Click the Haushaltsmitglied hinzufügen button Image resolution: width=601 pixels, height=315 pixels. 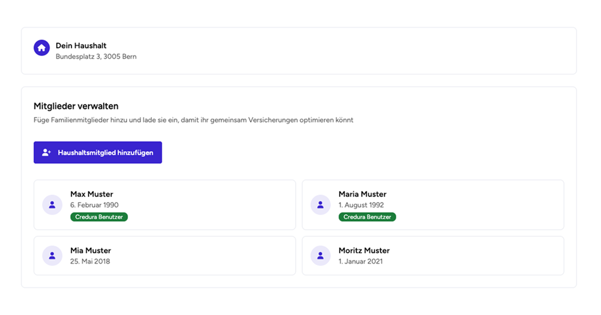click(x=97, y=152)
